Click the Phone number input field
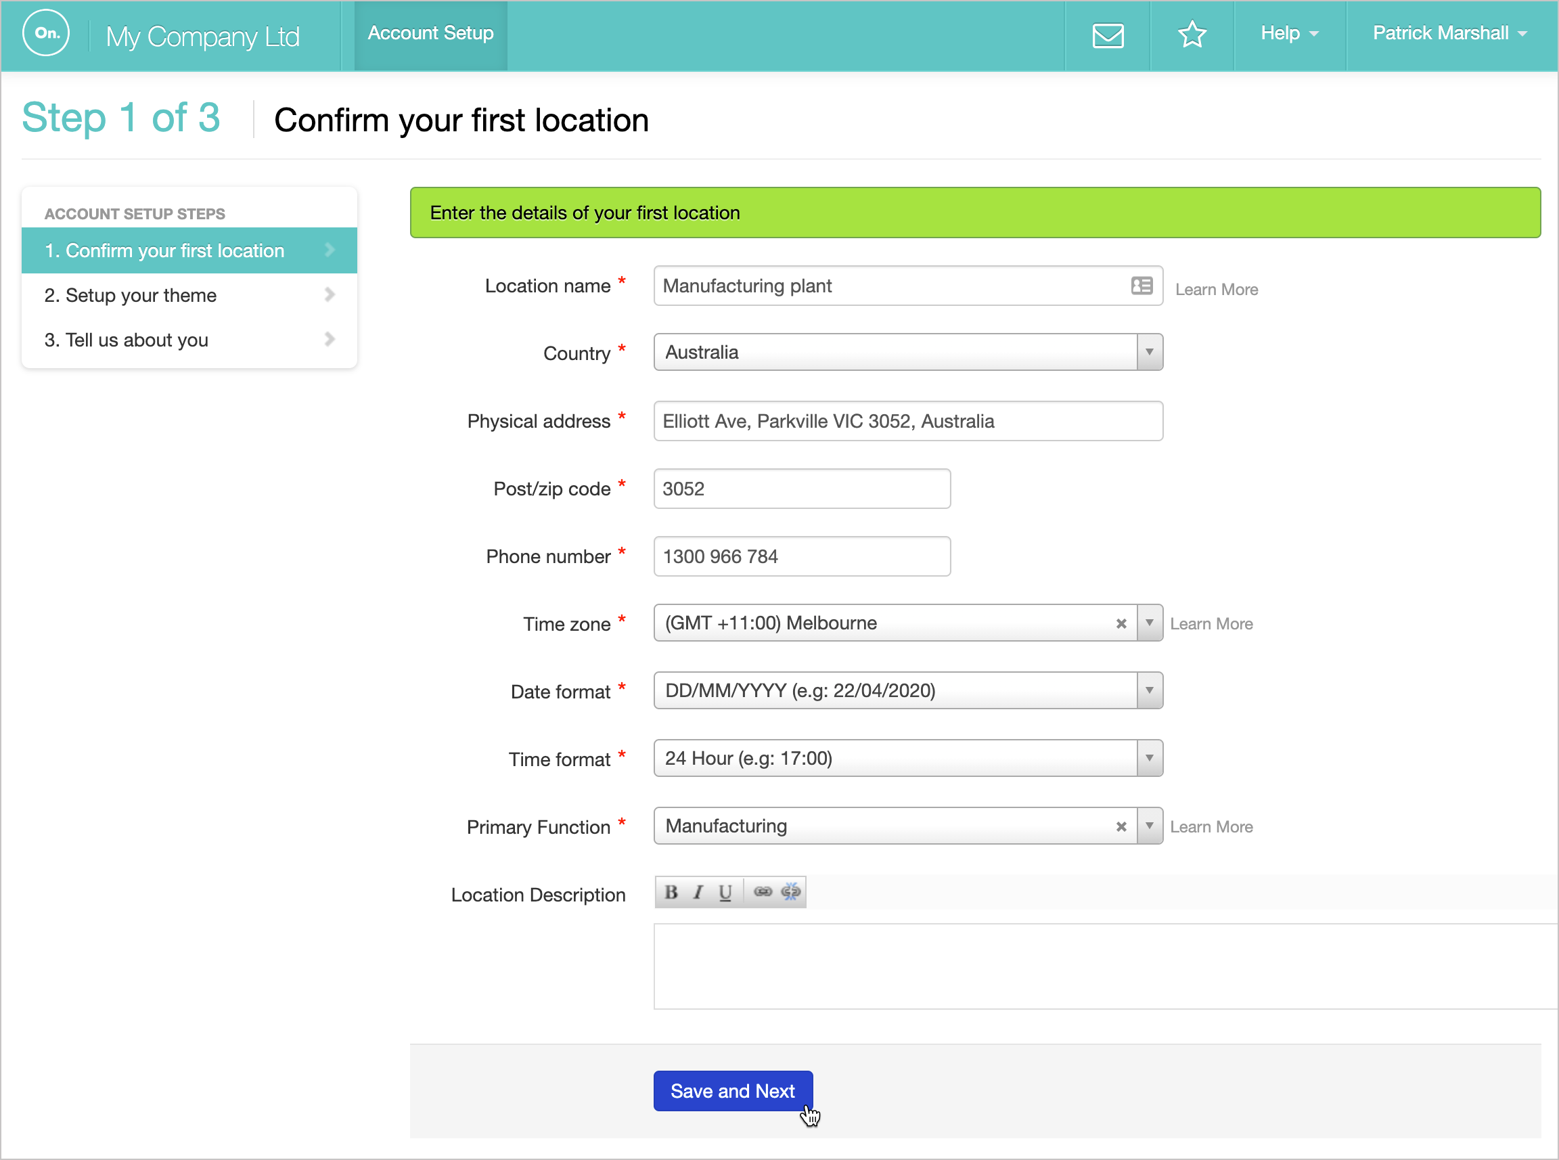The width and height of the screenshot is (1559, 1160). (x=802, y=556)
